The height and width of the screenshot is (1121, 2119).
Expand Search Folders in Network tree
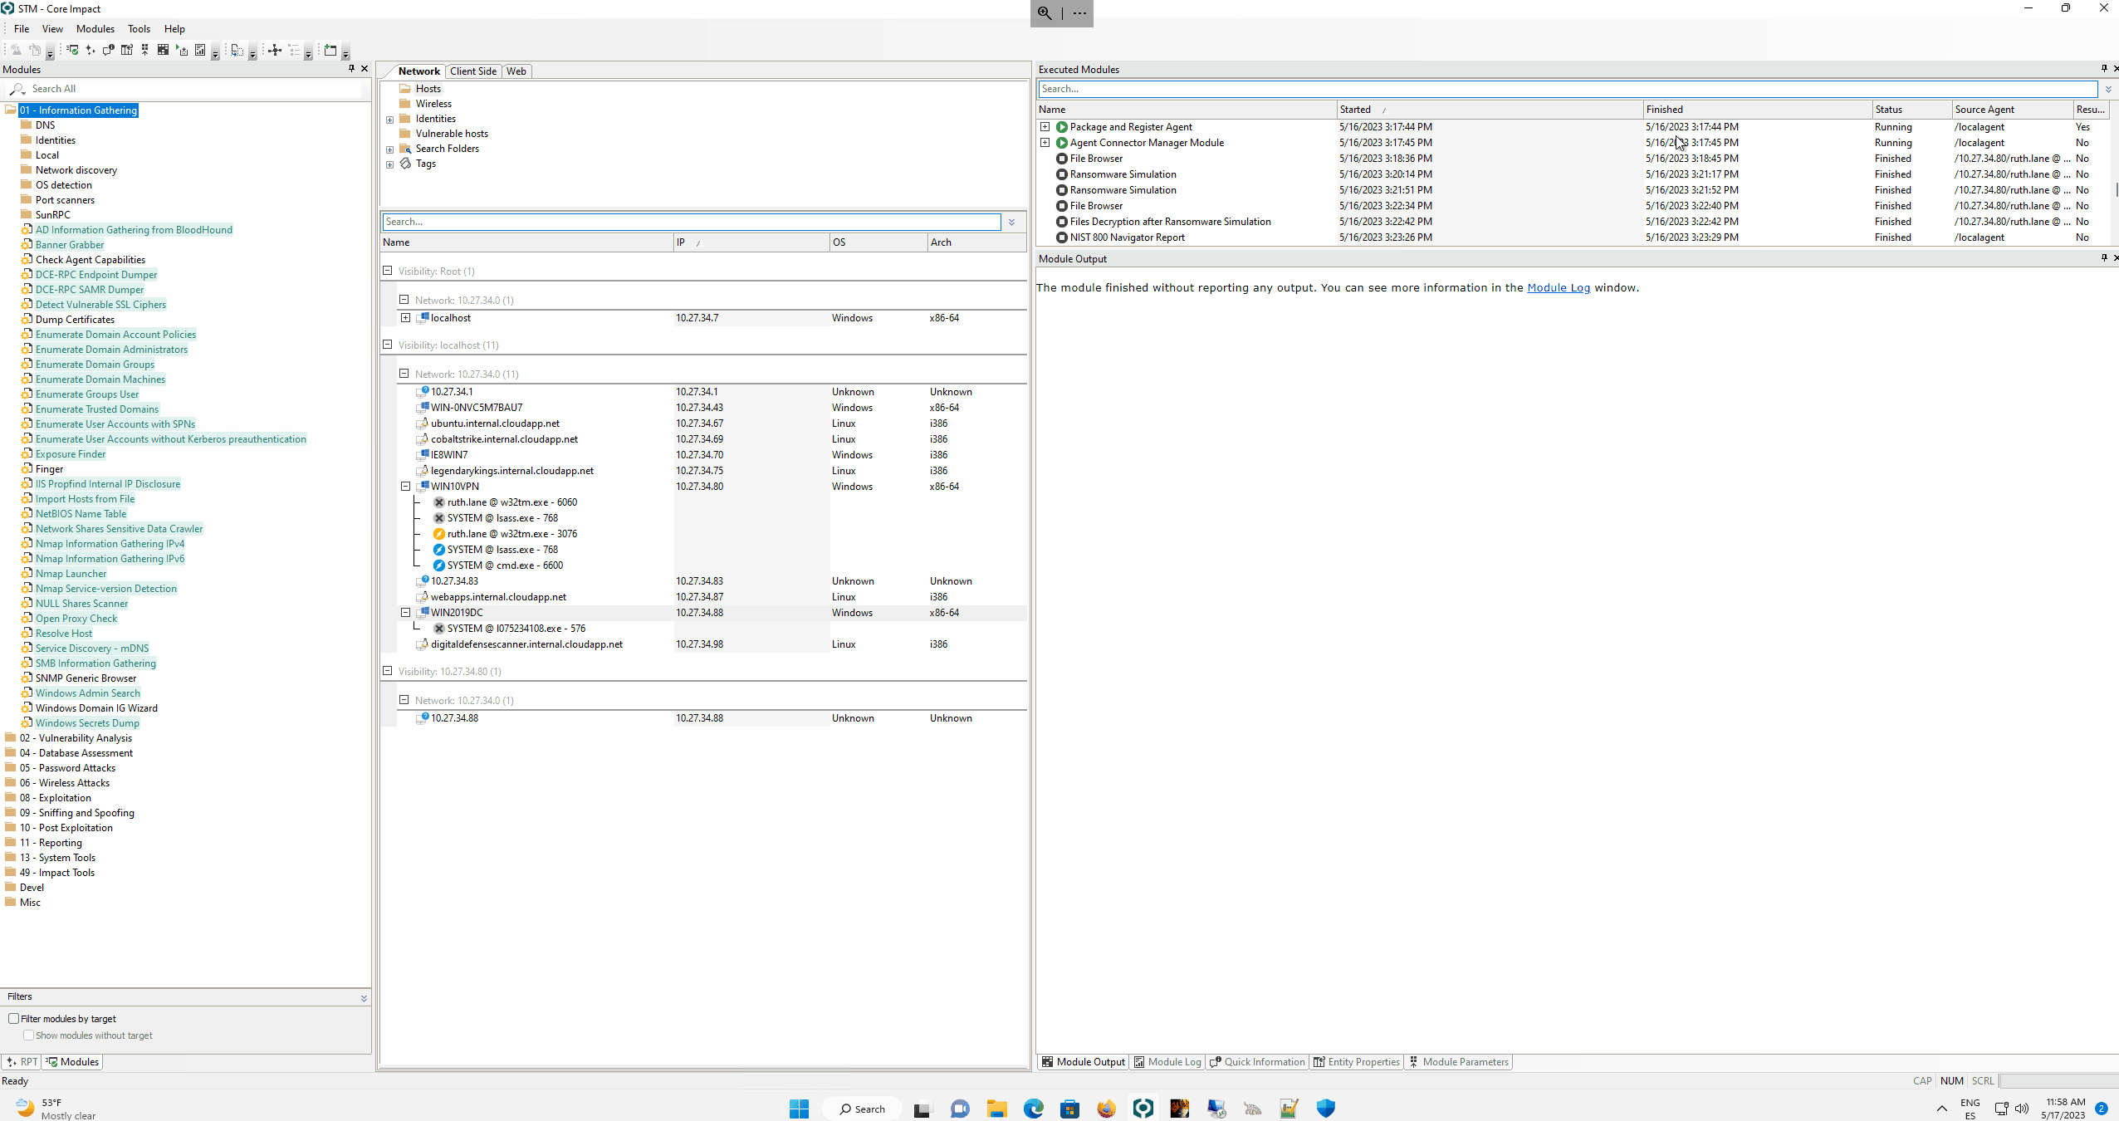(390, 149)
